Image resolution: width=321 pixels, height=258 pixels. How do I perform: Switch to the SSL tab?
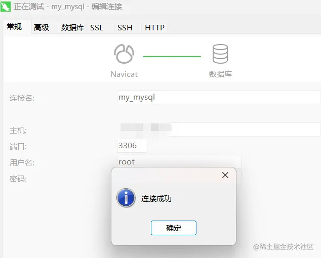100,27
